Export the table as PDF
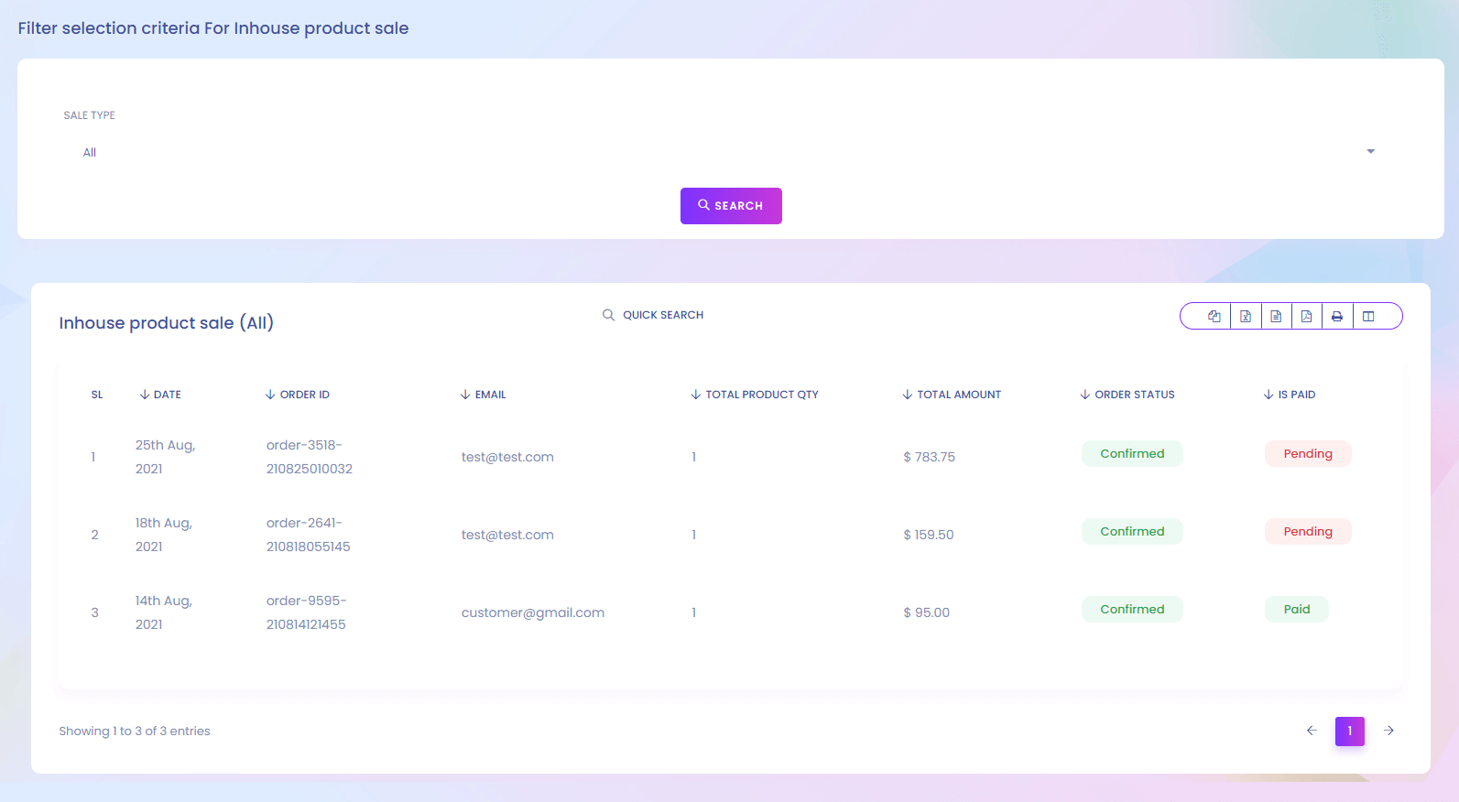Screen dimensions: 1459x802 pyautogui.click(x=1306, y=316)
